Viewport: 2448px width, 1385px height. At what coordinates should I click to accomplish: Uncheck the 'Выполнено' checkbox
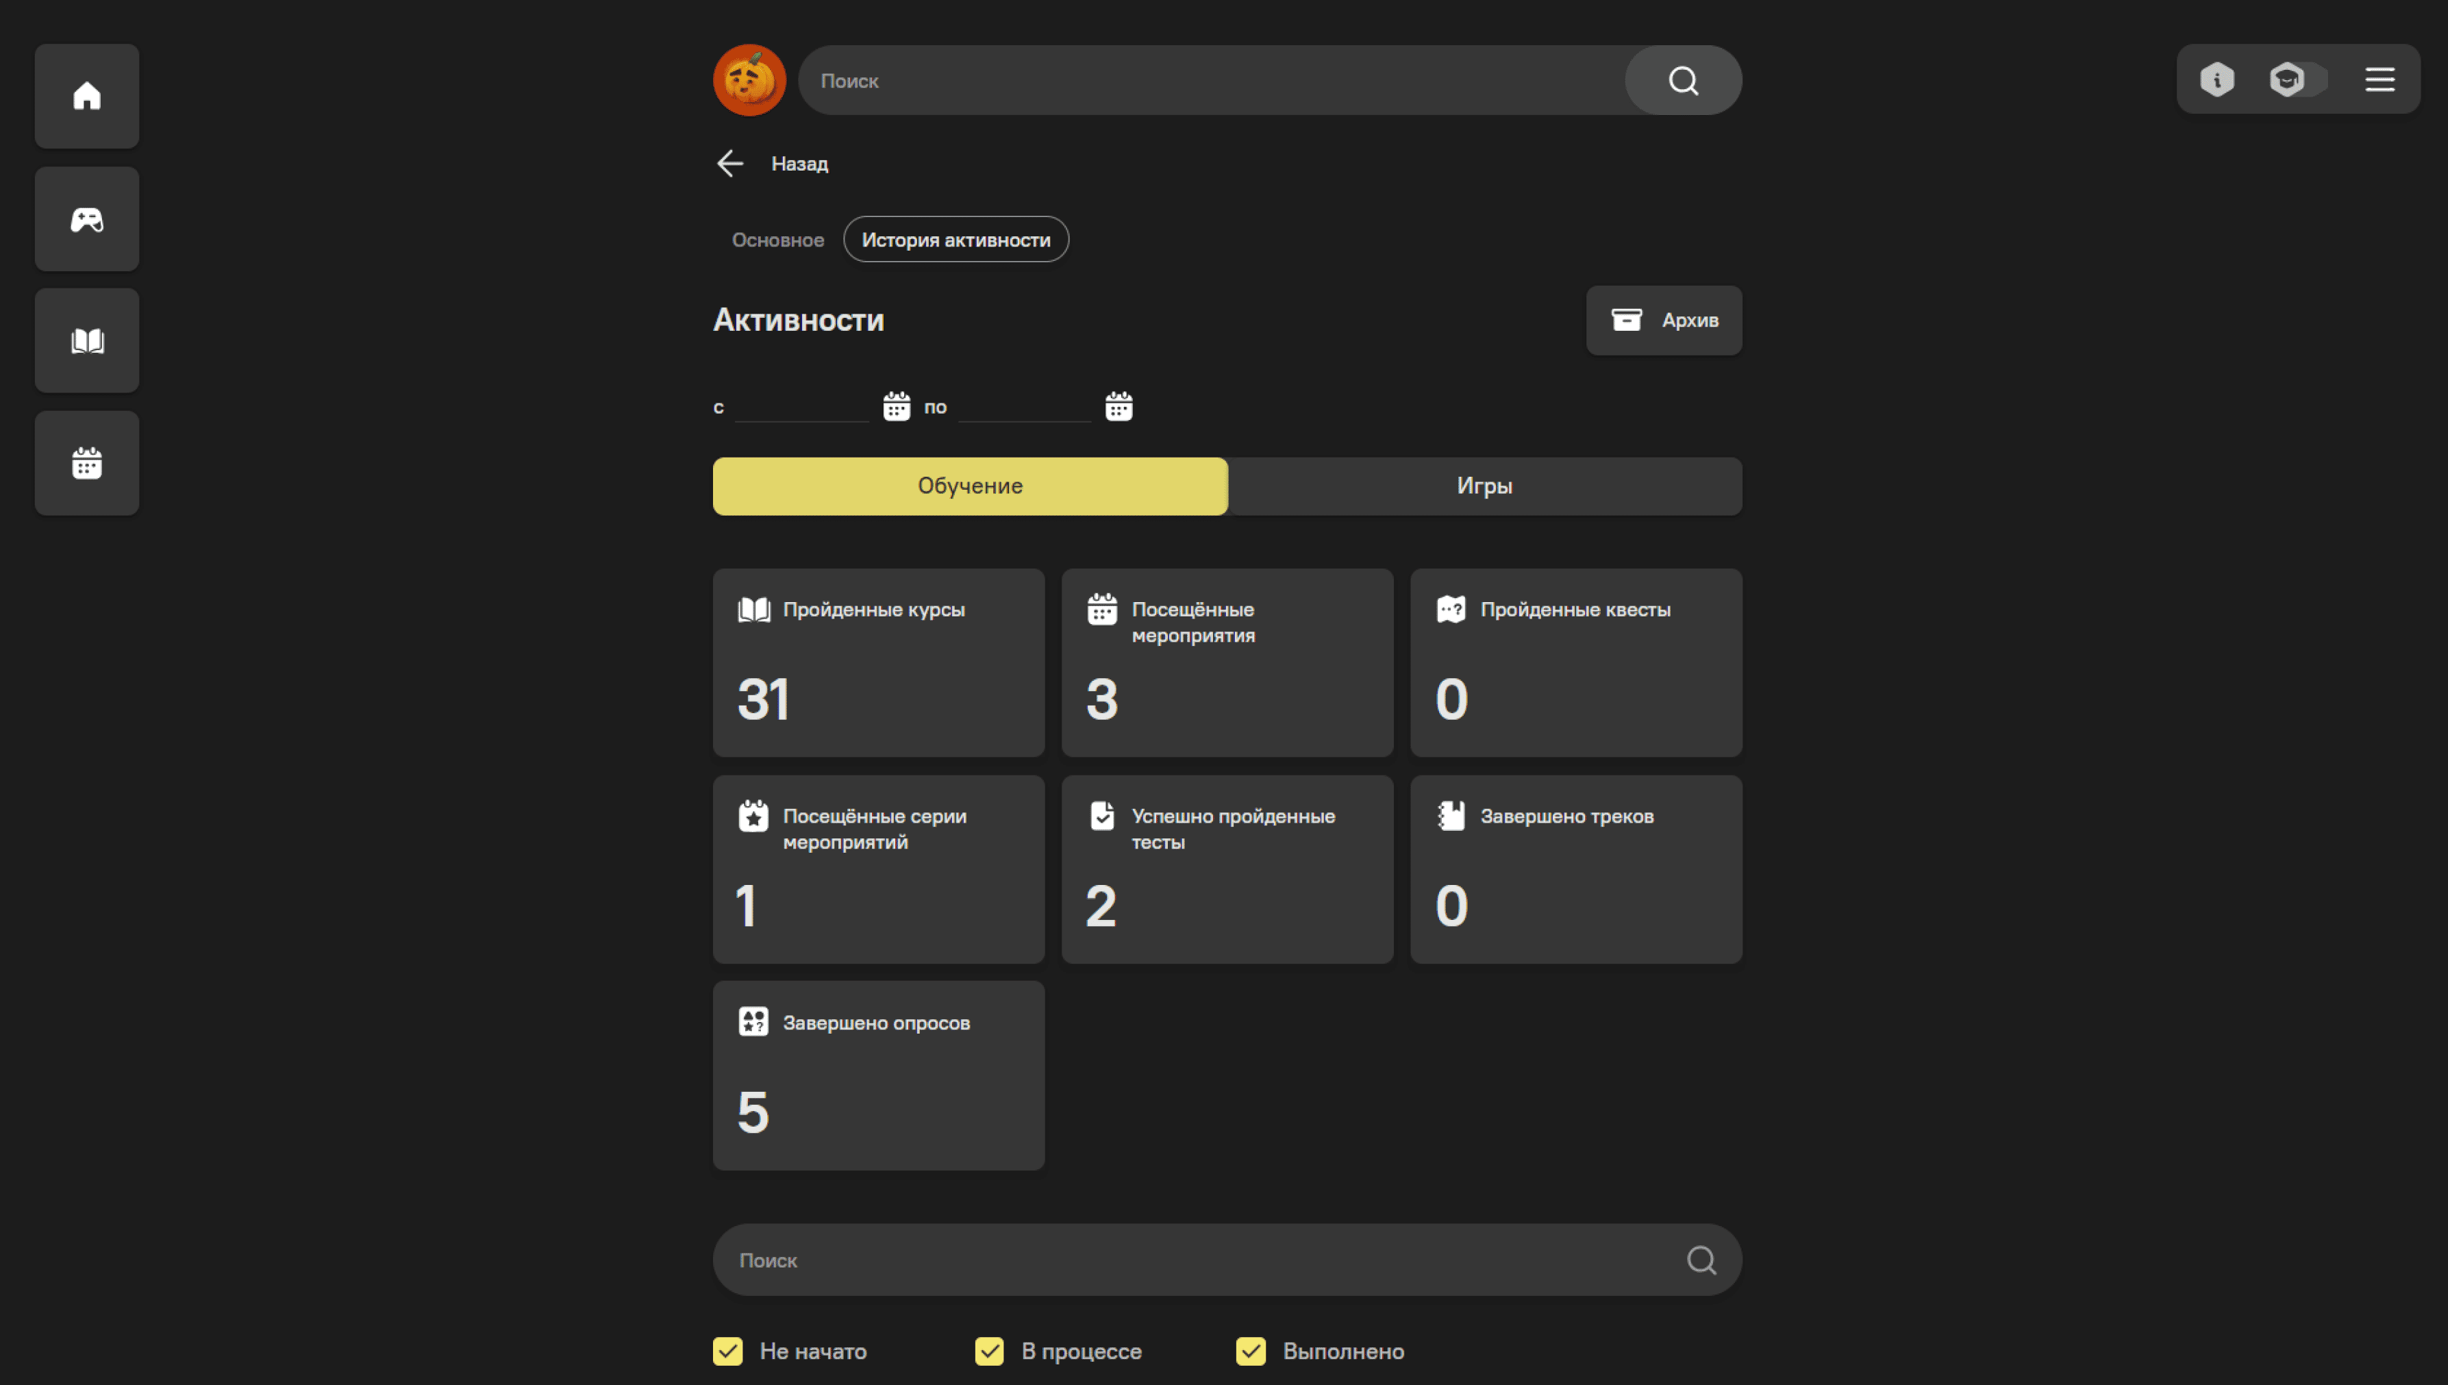1251,1351
